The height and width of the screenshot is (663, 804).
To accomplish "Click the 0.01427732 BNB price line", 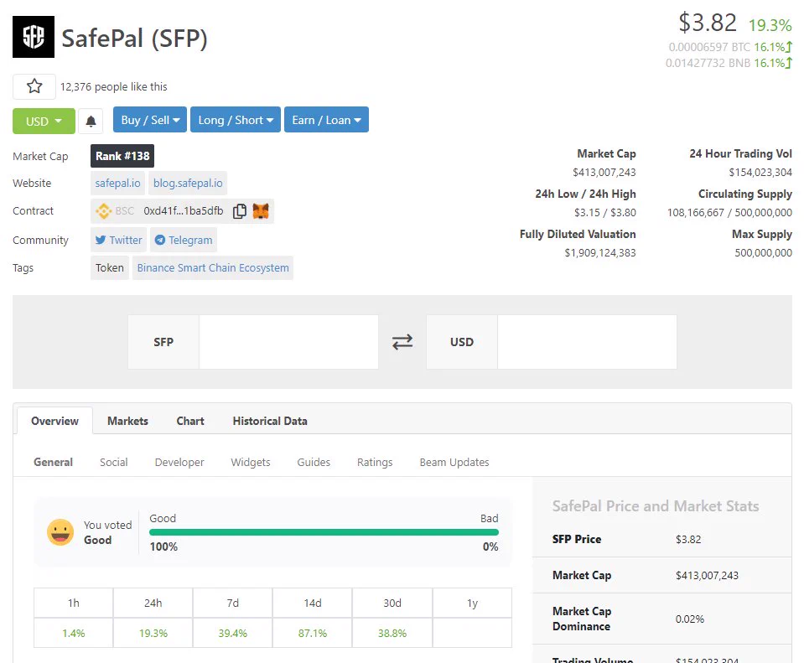I will (x=729, y=63).
